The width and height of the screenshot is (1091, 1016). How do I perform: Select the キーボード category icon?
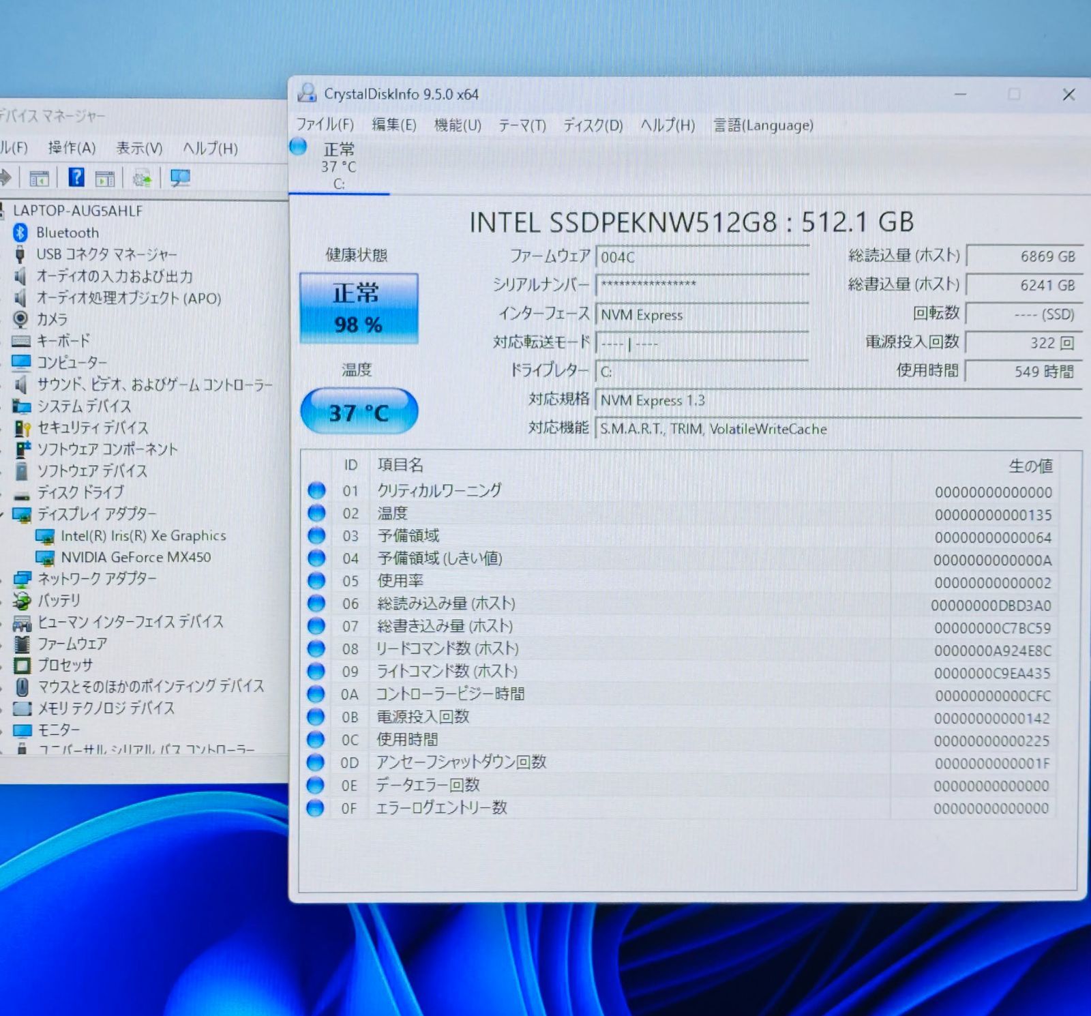(21, 340)
